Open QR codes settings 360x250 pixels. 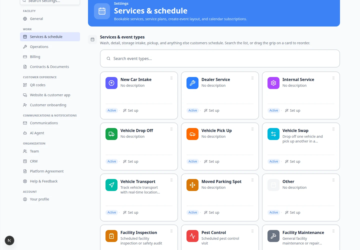point(50,85)
